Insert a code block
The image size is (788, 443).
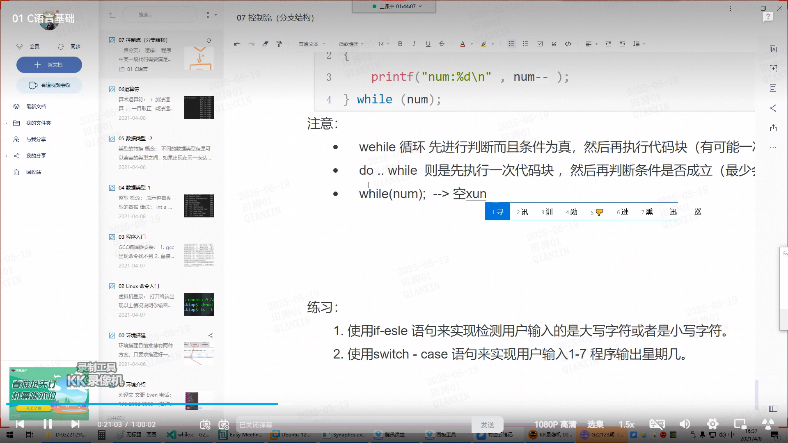click(568, 44)
